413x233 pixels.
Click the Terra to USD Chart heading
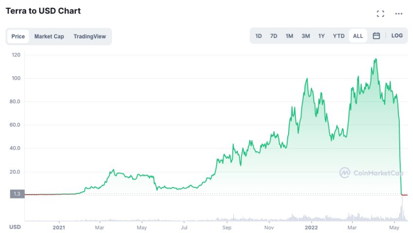point(43,11)
